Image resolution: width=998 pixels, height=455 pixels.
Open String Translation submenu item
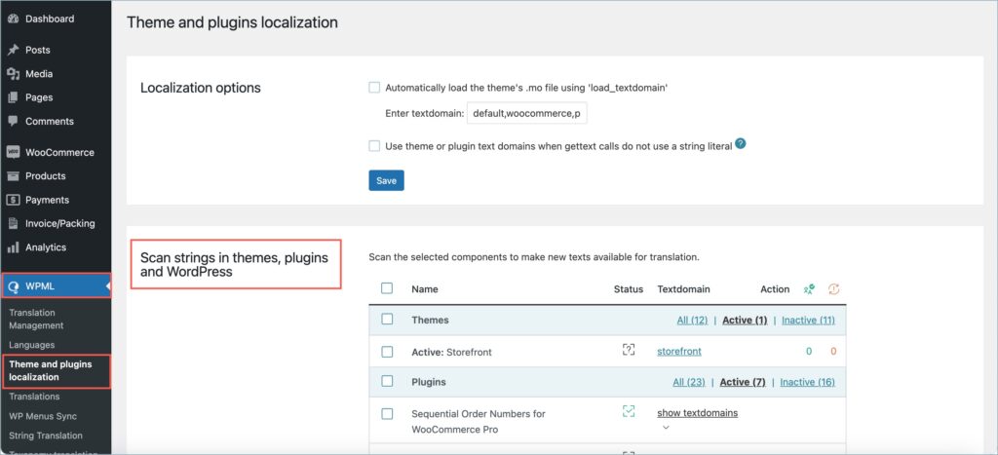[46, 436]
